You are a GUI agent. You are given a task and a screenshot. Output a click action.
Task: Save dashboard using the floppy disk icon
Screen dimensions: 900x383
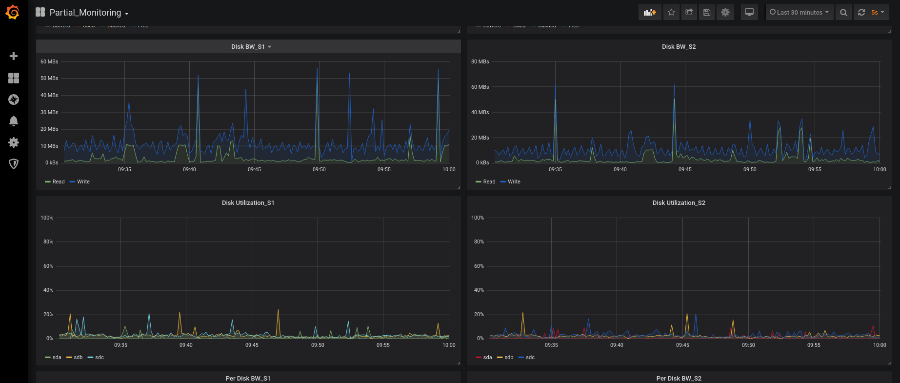coord(706,12)
